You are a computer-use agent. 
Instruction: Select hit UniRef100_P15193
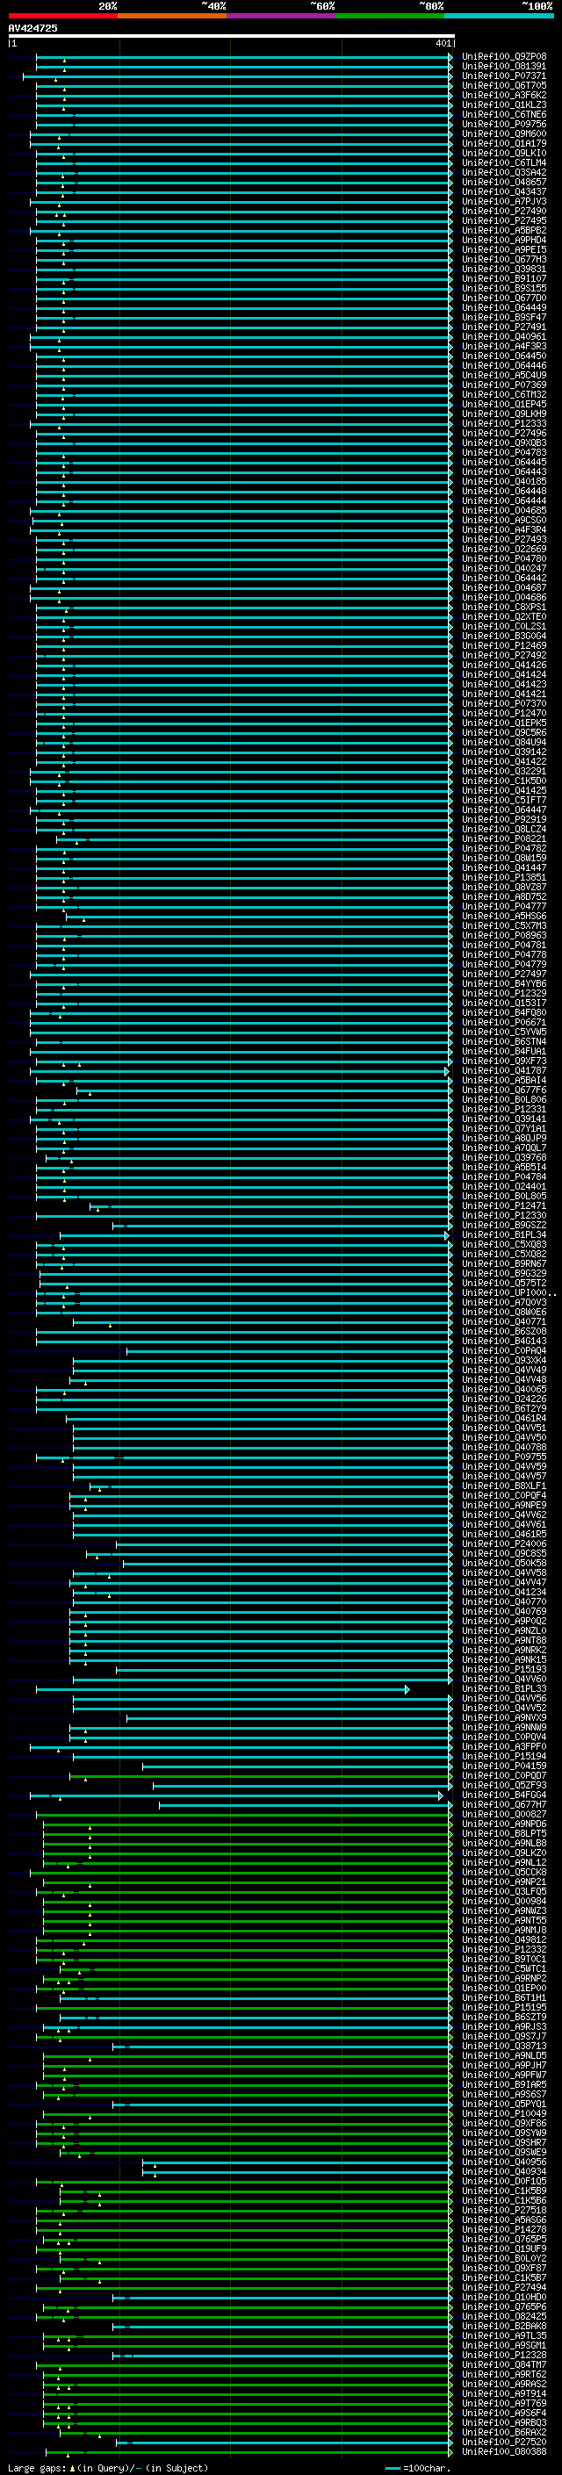(x=504, y=1669)
